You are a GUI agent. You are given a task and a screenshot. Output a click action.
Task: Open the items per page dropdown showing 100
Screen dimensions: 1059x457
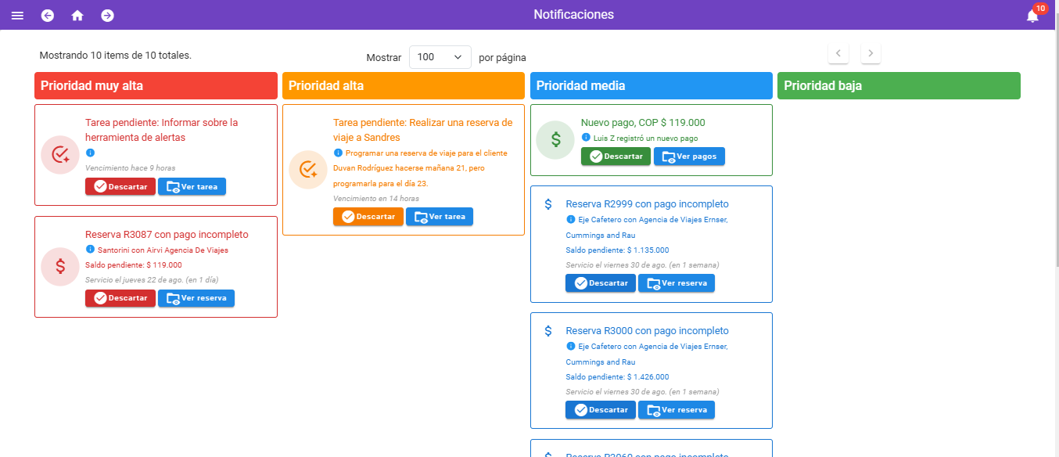point(440,57)
